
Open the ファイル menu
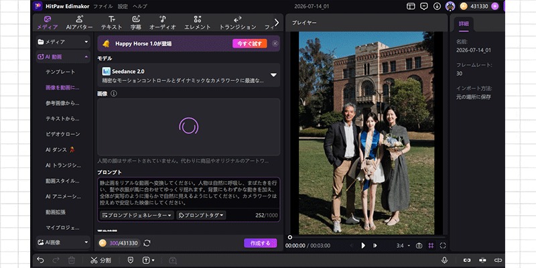coord(103,6)
